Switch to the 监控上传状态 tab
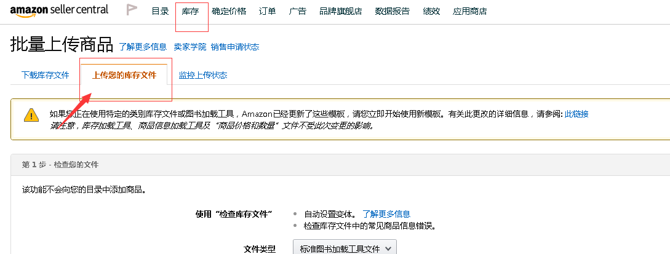This screenshot has height=254, width=670. pyautogui.click(x=202, y=75)
